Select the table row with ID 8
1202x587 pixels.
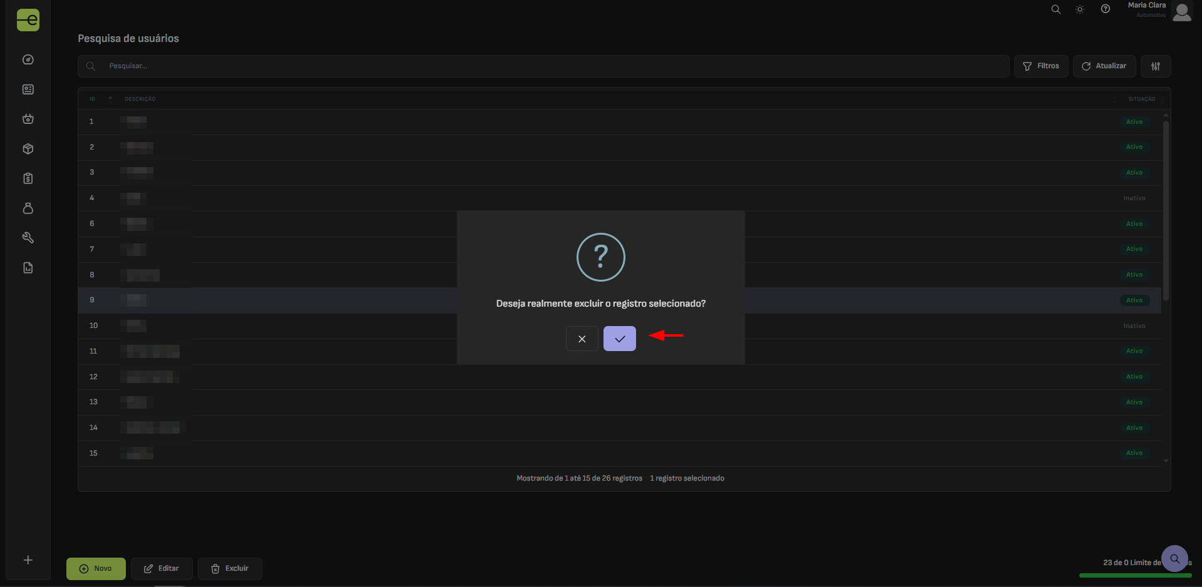619,275
